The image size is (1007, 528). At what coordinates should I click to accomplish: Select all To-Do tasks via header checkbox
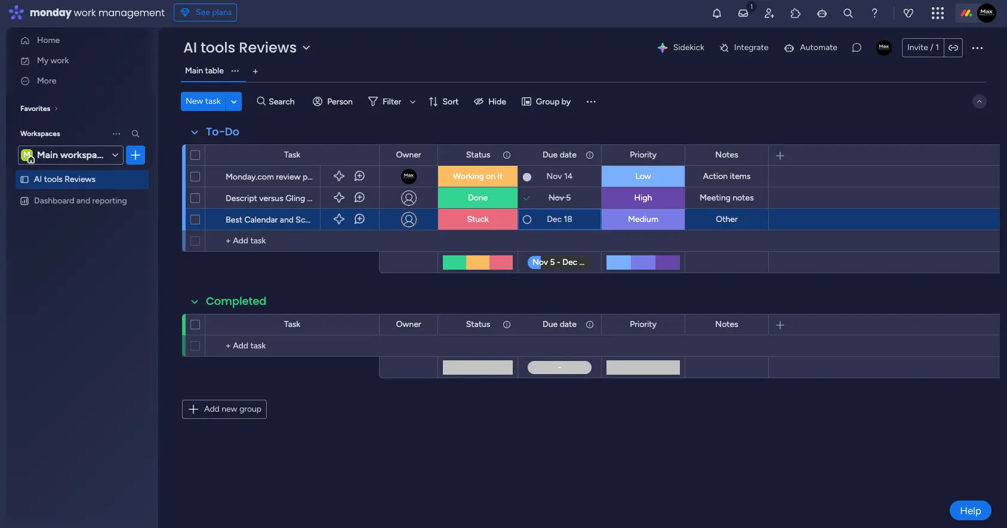tap(195, 155)
